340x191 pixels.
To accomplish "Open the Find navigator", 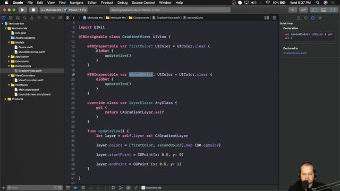I will pyautogui.click(x=25, y=18).
